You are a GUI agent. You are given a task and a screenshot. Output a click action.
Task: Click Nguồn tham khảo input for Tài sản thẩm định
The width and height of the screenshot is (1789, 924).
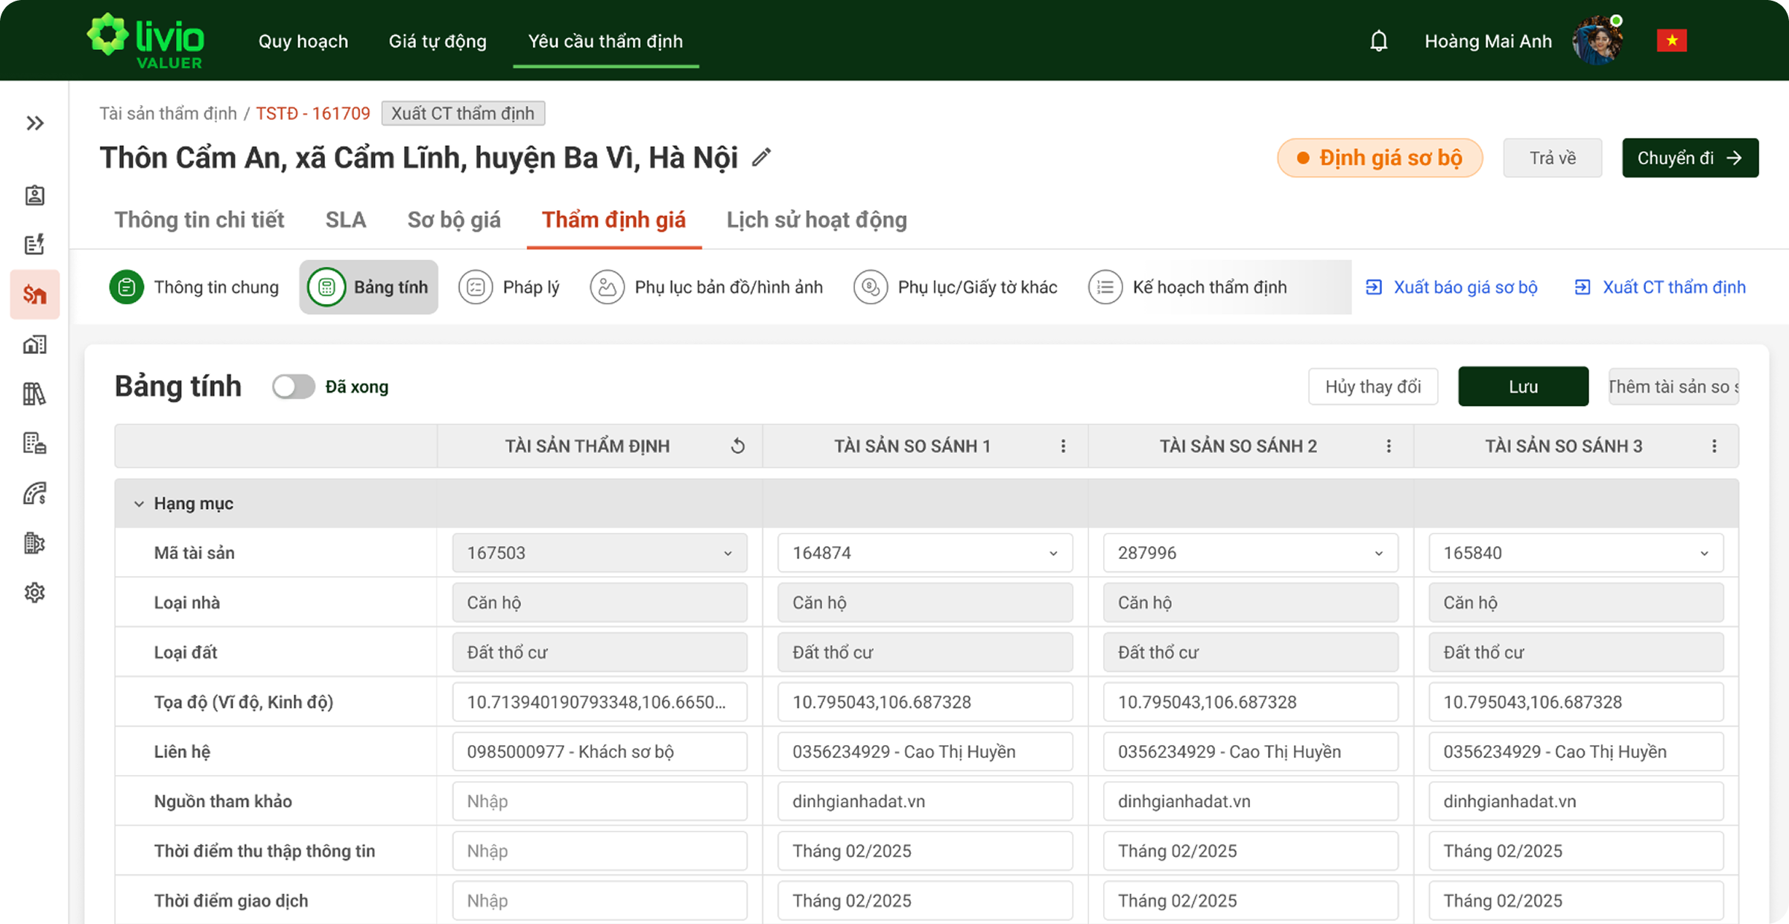click(x=599, y=801)
